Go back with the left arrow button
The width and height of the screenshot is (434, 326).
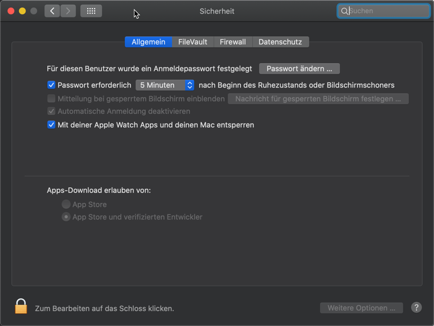point(52,11)
